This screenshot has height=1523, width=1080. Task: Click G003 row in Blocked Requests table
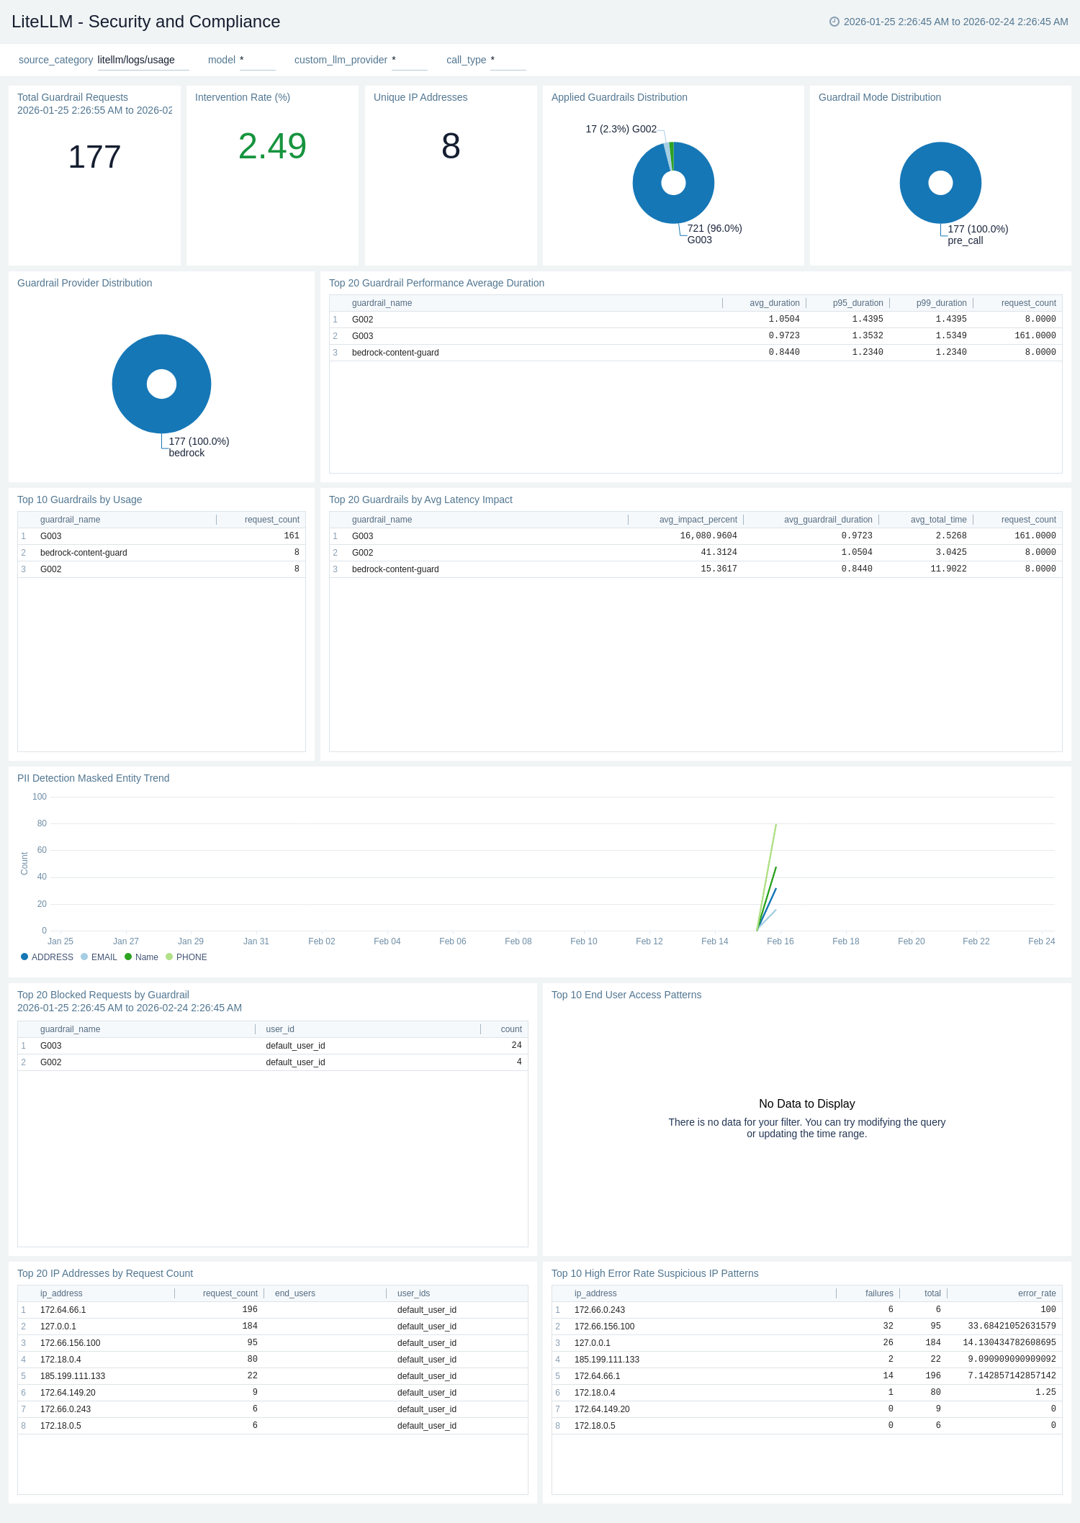click(x=273, y=1046)
